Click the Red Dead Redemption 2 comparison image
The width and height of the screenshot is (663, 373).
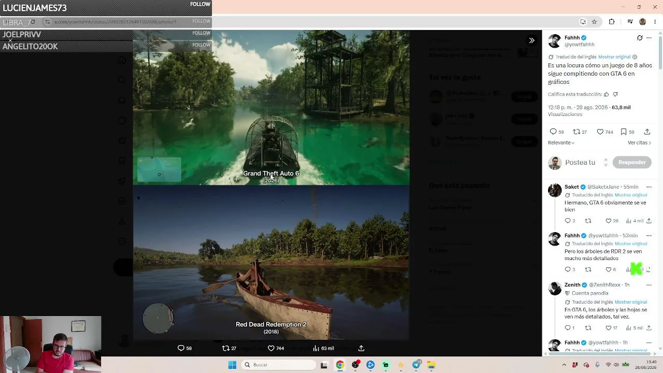pyautogui.click(x=271, y=262)
